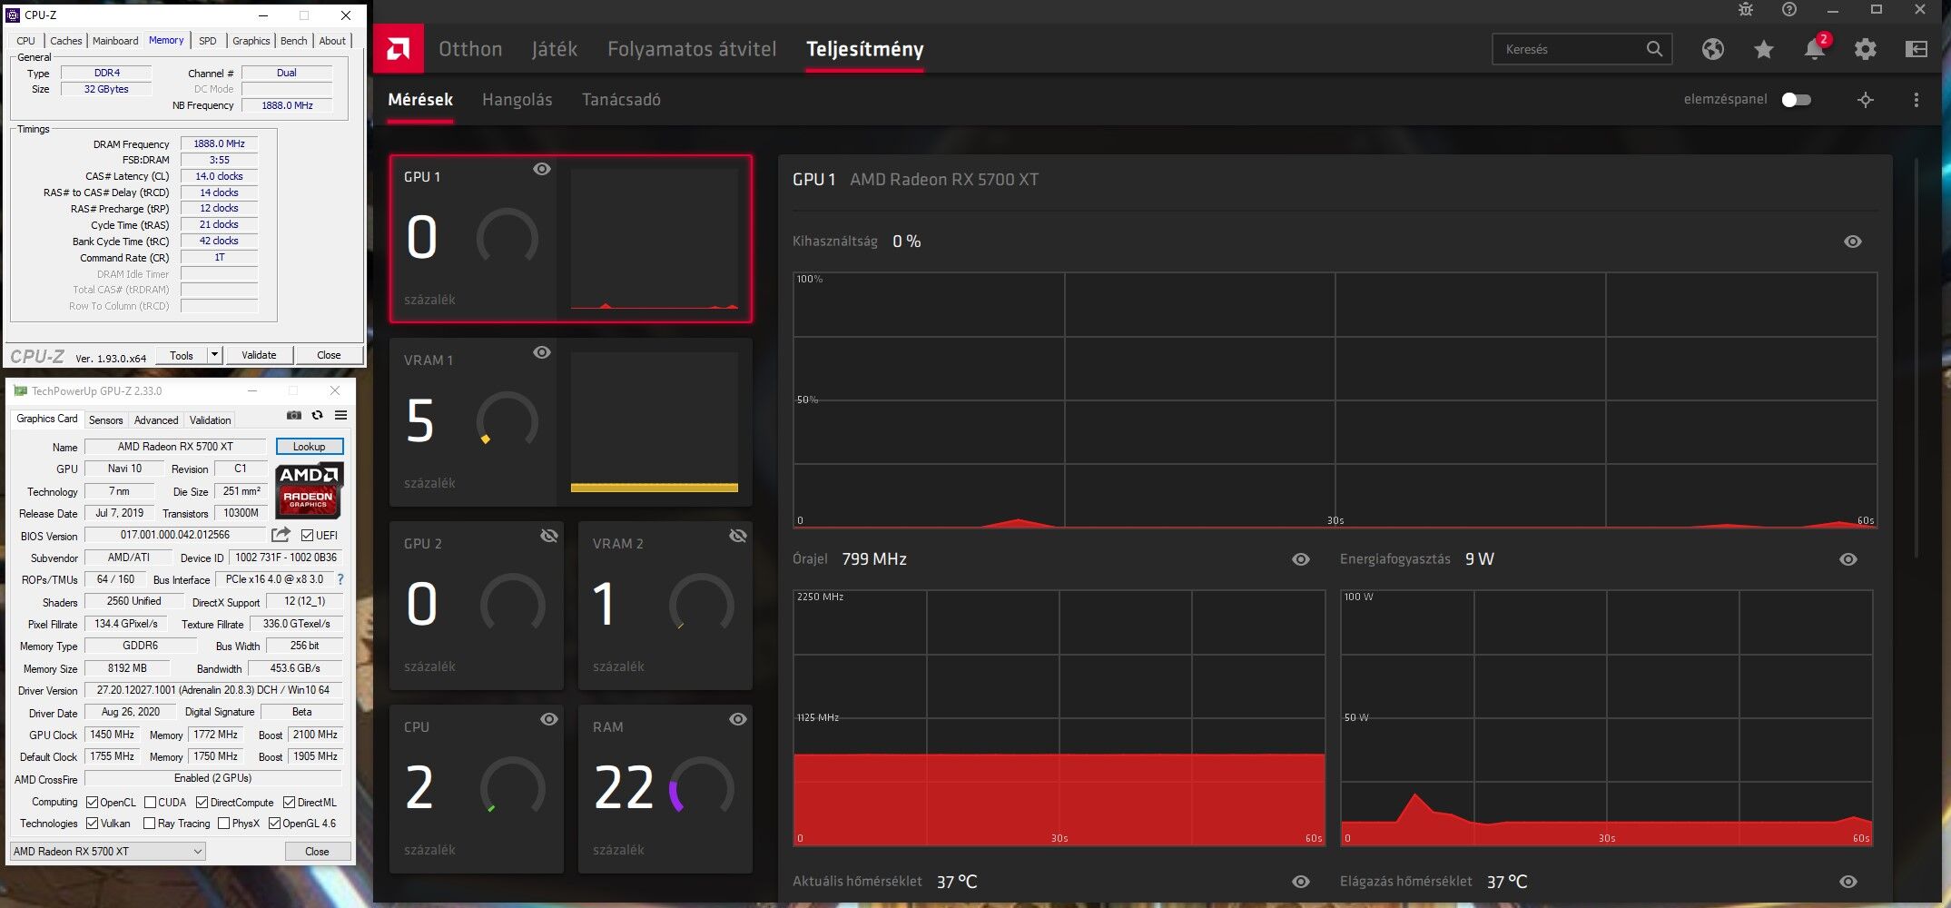Toggle the elemzéspanel switch
1951x908 pixels.
pos(1796,100)
